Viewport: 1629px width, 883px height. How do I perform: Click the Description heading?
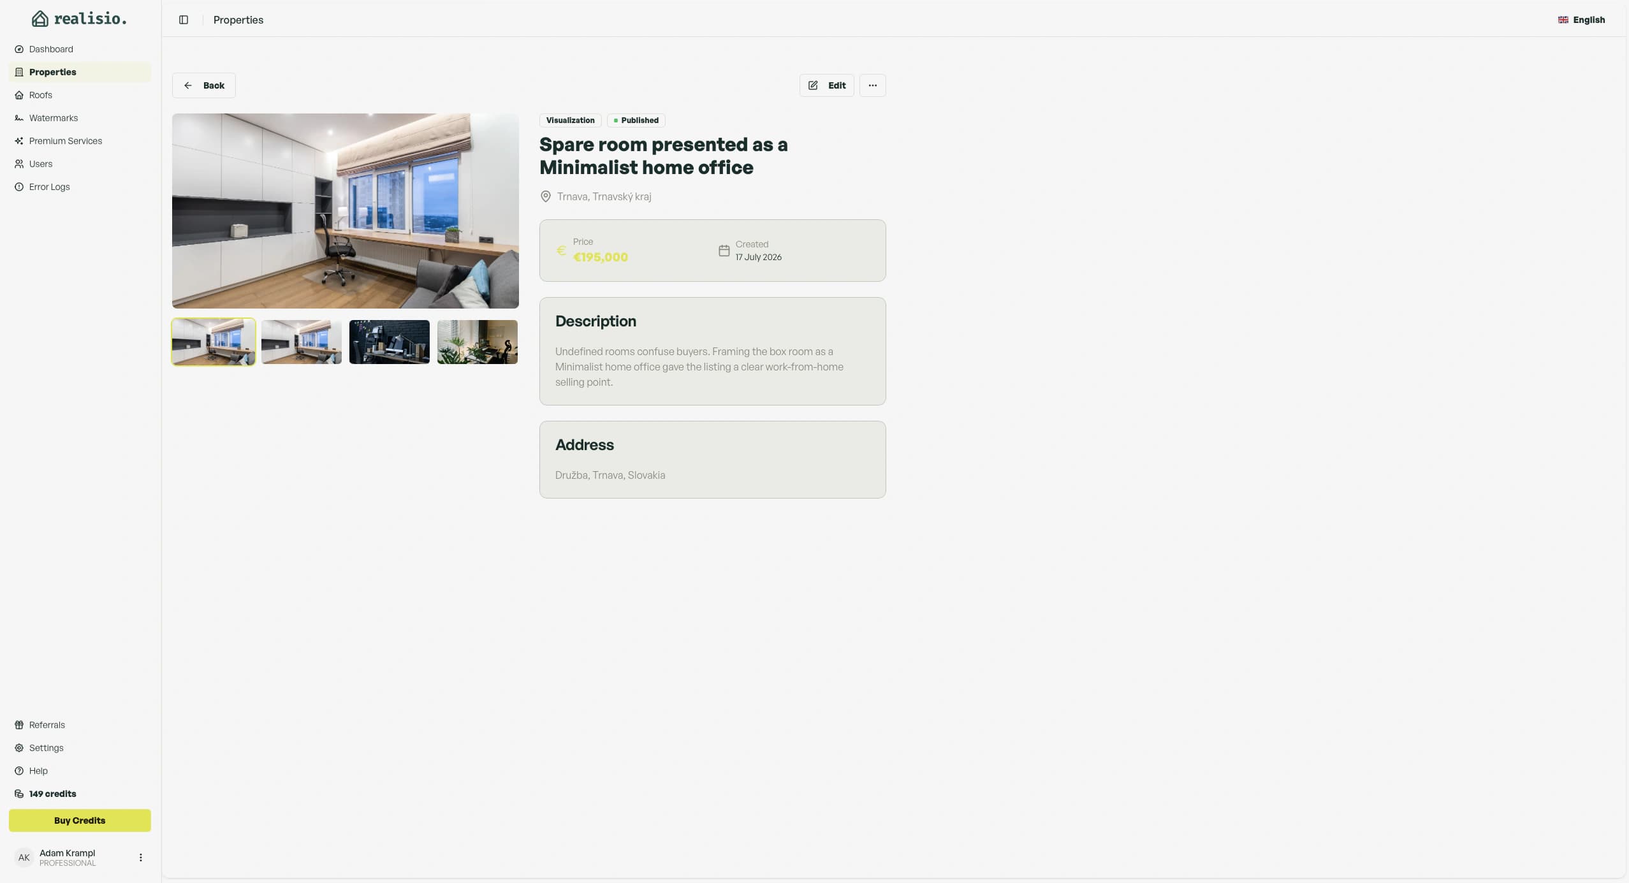coord(595,321)
